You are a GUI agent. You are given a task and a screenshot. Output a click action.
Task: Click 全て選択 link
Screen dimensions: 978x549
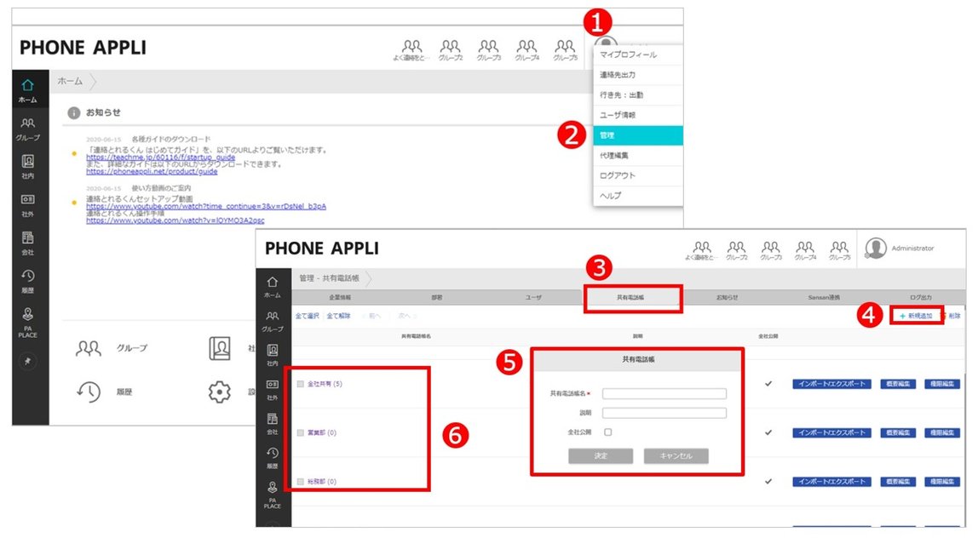tap(307, 316)
